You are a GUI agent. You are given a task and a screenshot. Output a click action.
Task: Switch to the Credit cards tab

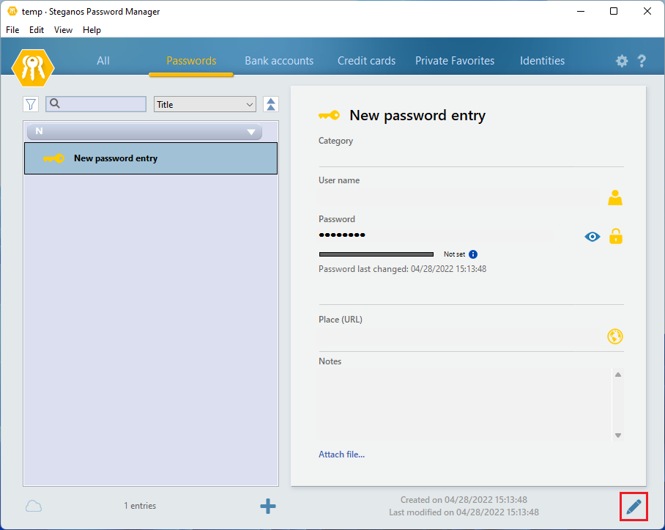pyautogui.click(x=366, y=61)
